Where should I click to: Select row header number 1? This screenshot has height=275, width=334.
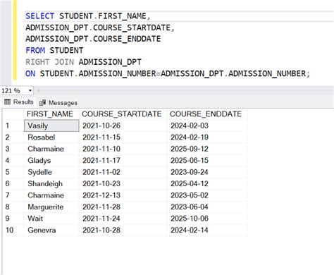[x=13, y=126]
